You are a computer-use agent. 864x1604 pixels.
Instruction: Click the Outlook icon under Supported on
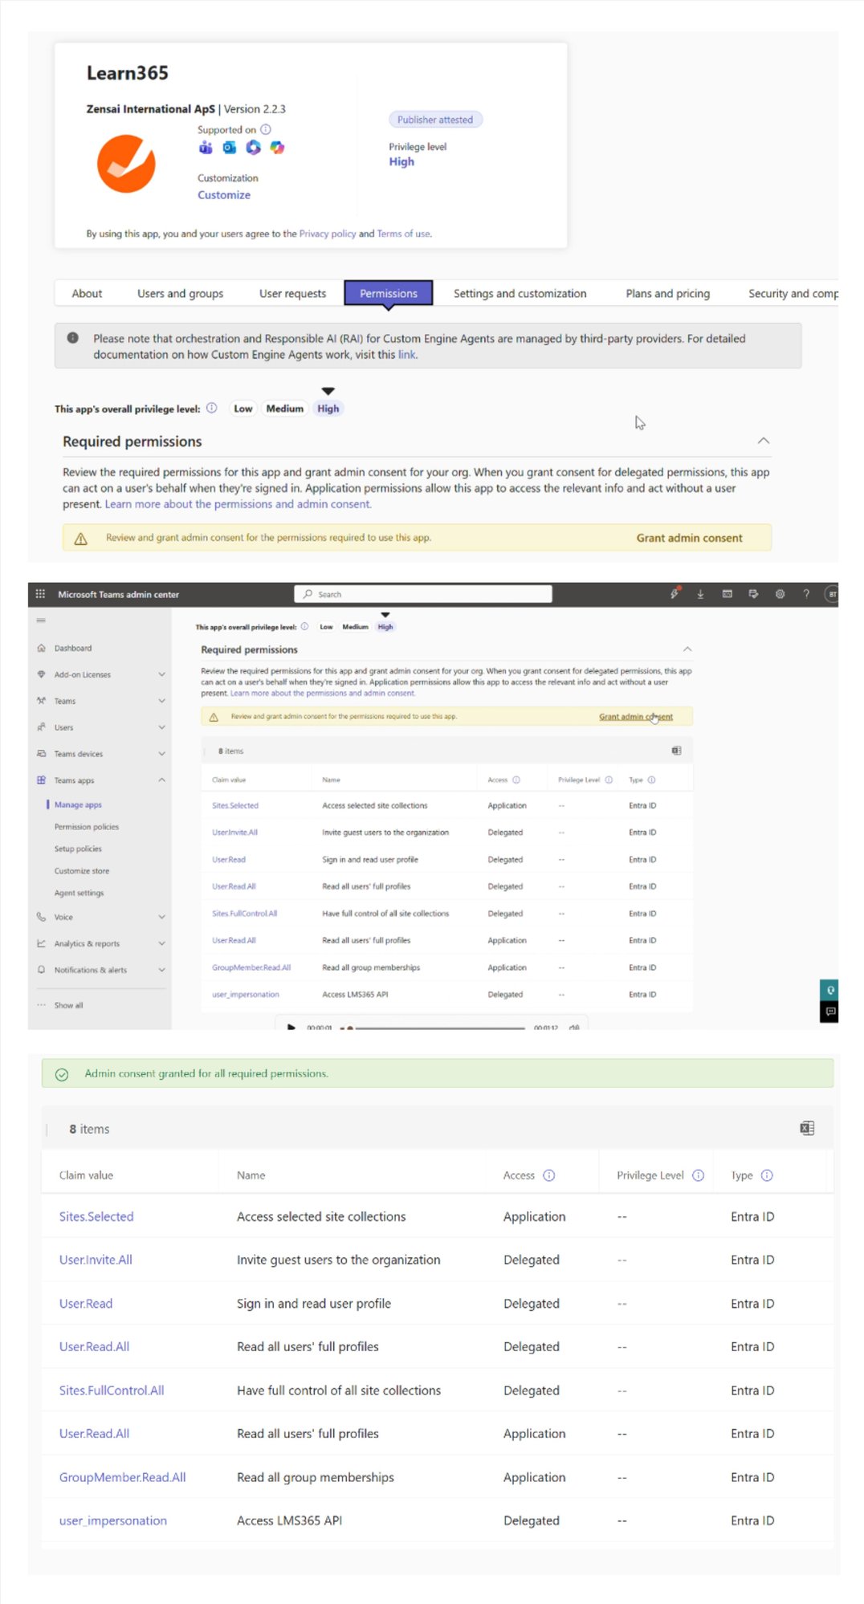(x=230, y=148)
